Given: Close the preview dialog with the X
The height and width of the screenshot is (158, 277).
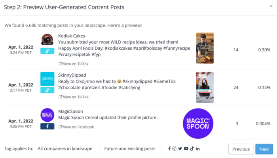Looking at the screenshot, I should coord(271,6).
